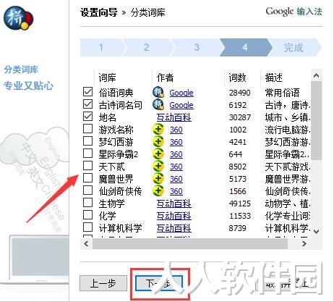Select the 生物学 dictionary checkbox
The width and height of the screenshot is (334, 302).
tap(87, 203)
